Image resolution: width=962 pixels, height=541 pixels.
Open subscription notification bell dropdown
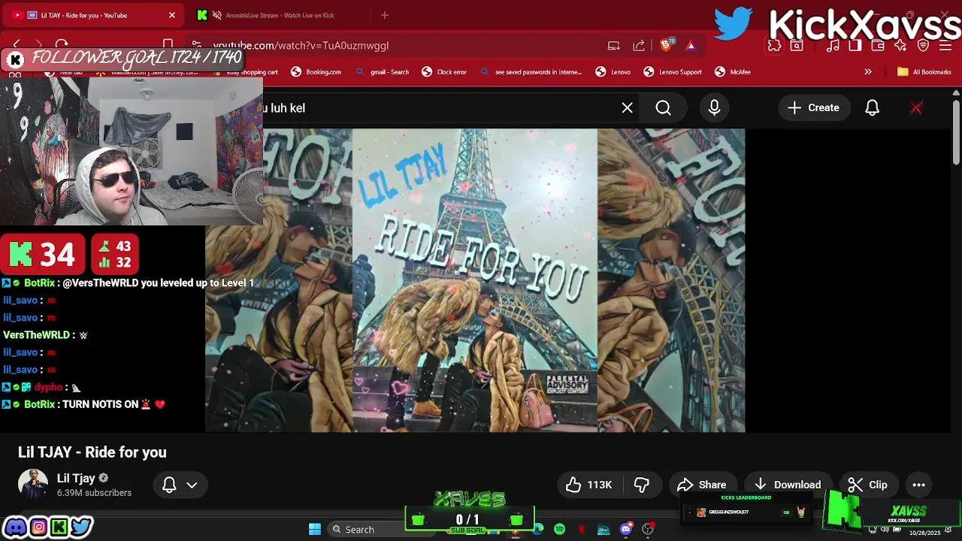click(180, 485)
